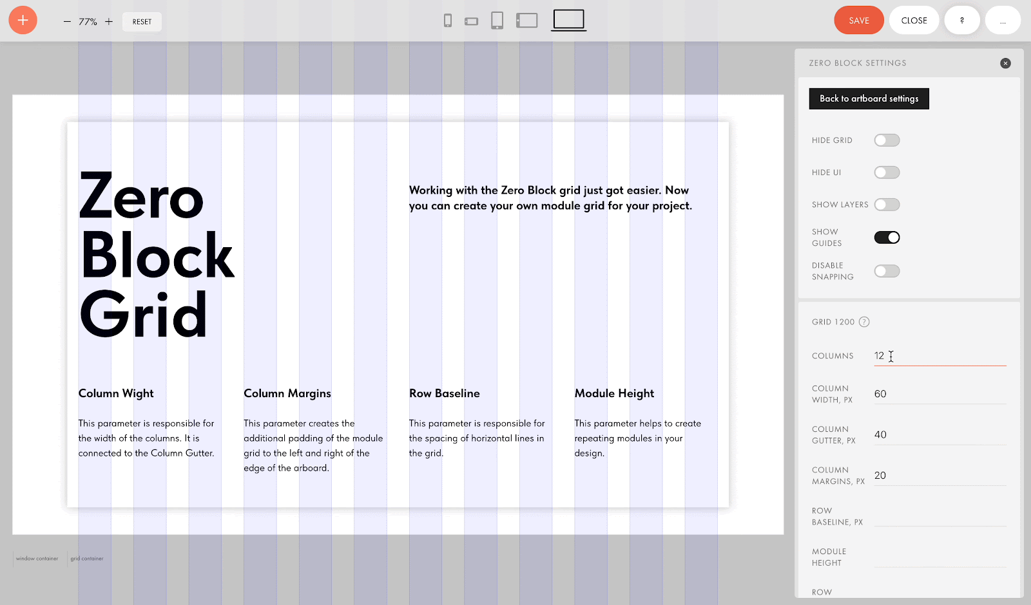Enable the Hide UI switch

(x=887, y=172)
